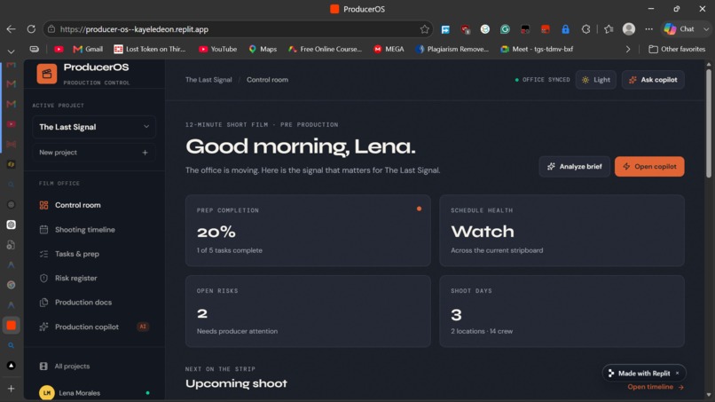Open Production copilot in sidebar
The width and height of the screenshot is (715, 402).
[x=93, y=327]
